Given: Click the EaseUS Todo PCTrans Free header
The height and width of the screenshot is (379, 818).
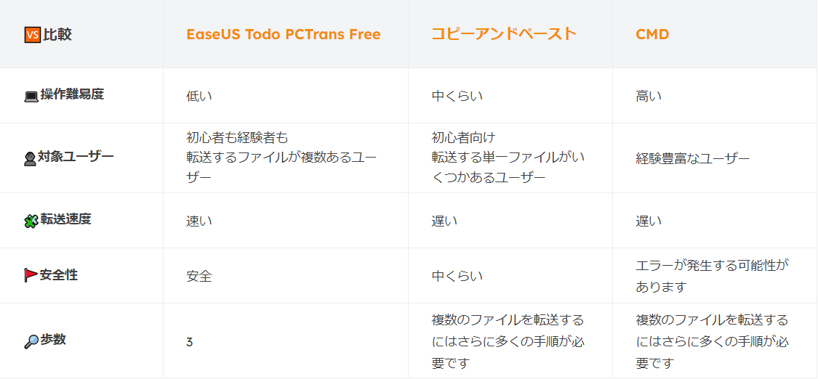Looking at the screenshot, I should pos(283,34).
